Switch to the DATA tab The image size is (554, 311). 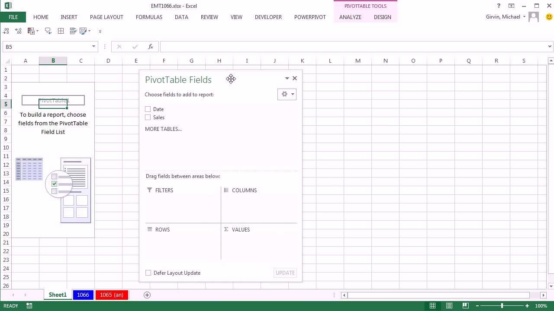[x=181, y=17]
